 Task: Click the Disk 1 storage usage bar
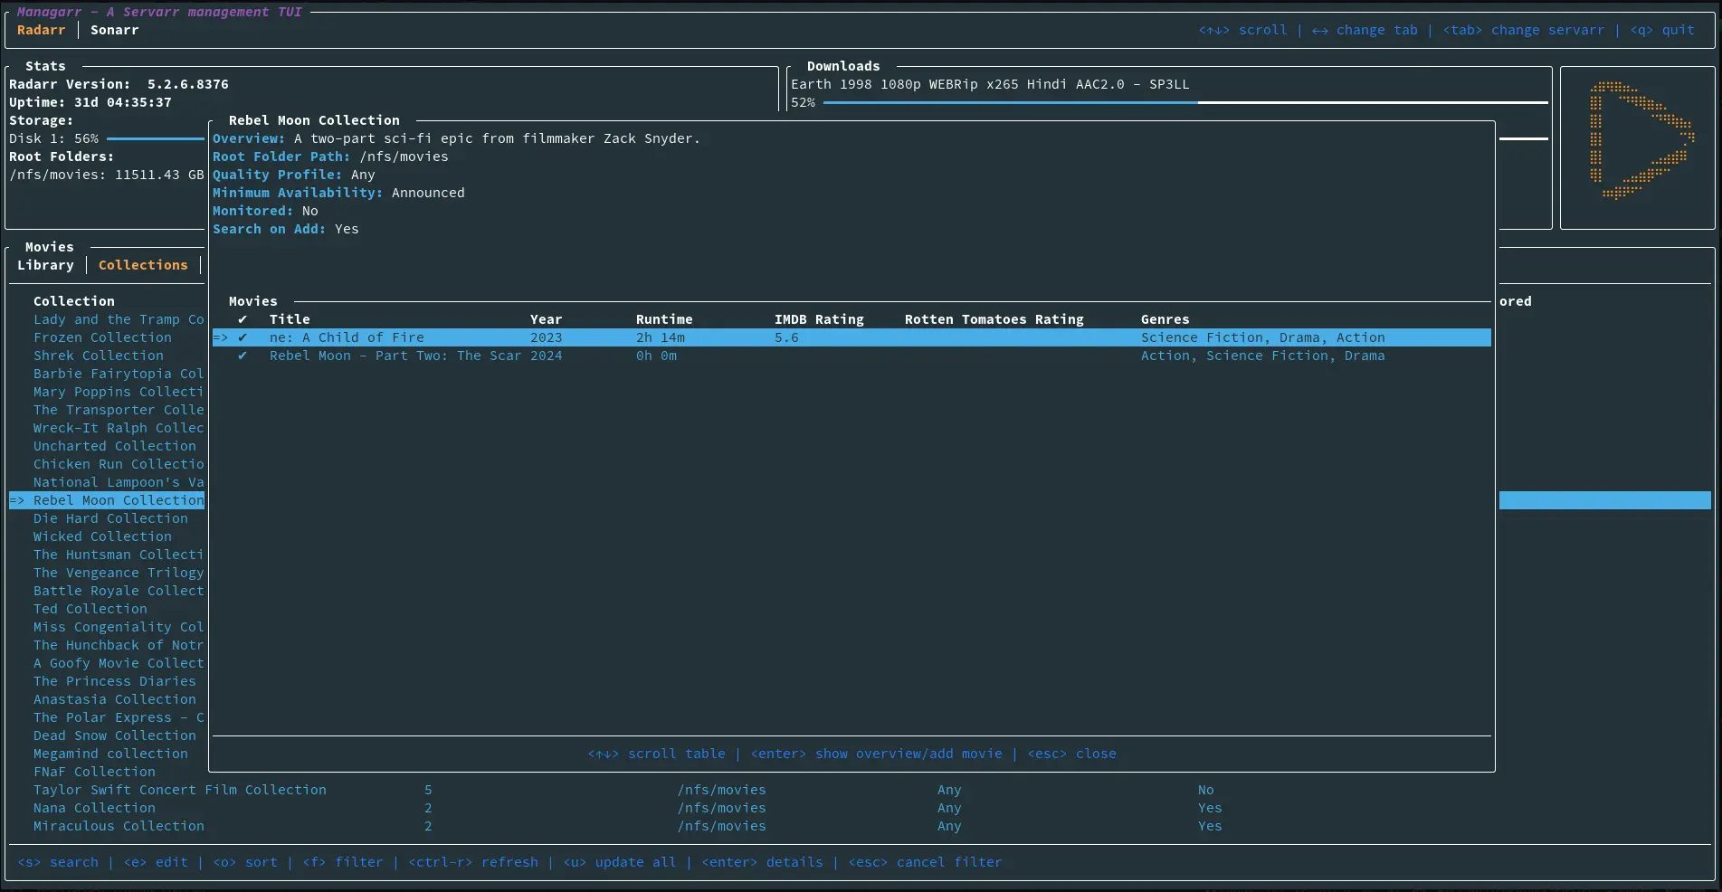click(x=155, y=138)
